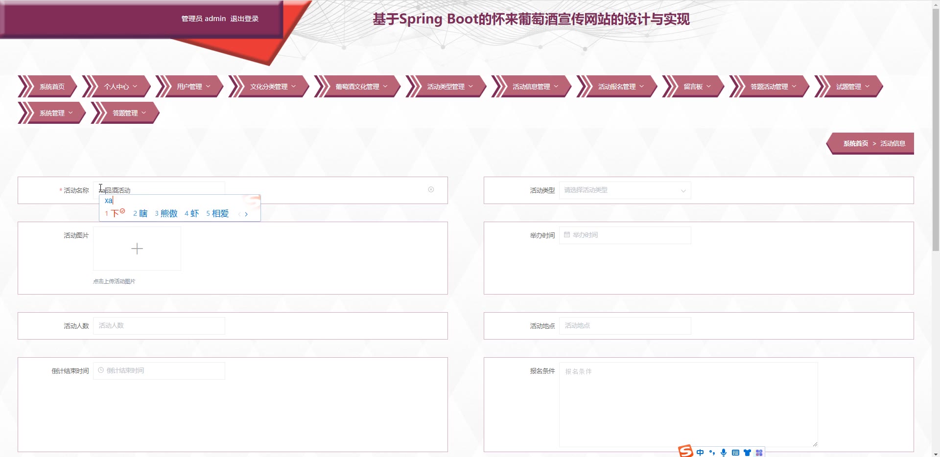This screenshot has width=940, height=457.
Task: Pick IME candidate 4 虾
Action: coord(191,213)
